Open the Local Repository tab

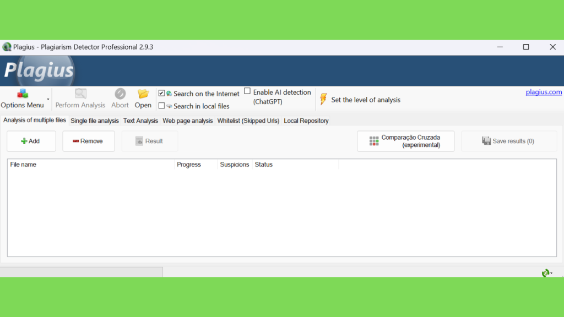(x=306, y=121)
